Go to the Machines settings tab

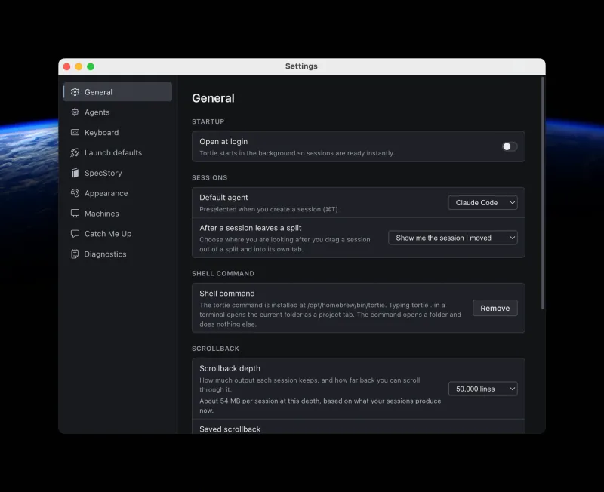pyautogui.click(x=118, y=214)
